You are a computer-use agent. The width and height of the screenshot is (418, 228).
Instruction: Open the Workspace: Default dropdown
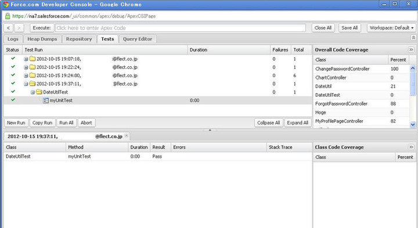pyautogui.click(x=392, y=28)
